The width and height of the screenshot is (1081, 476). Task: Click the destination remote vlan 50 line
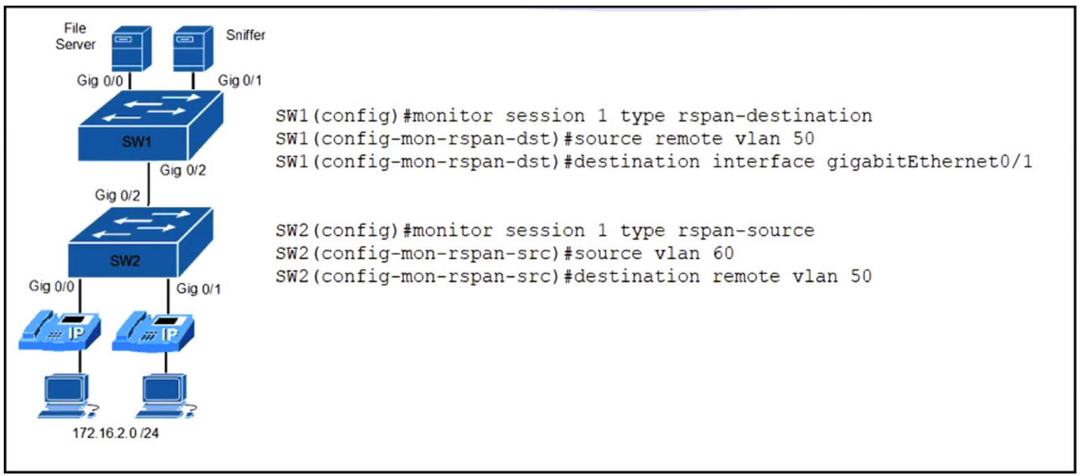(573, 277)
